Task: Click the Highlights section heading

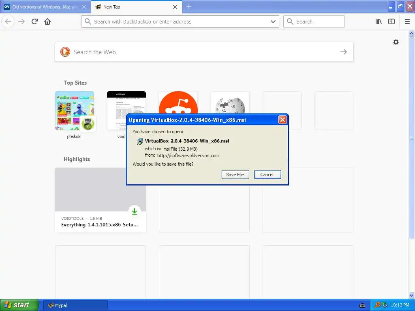Action: (x=77, y=159)
